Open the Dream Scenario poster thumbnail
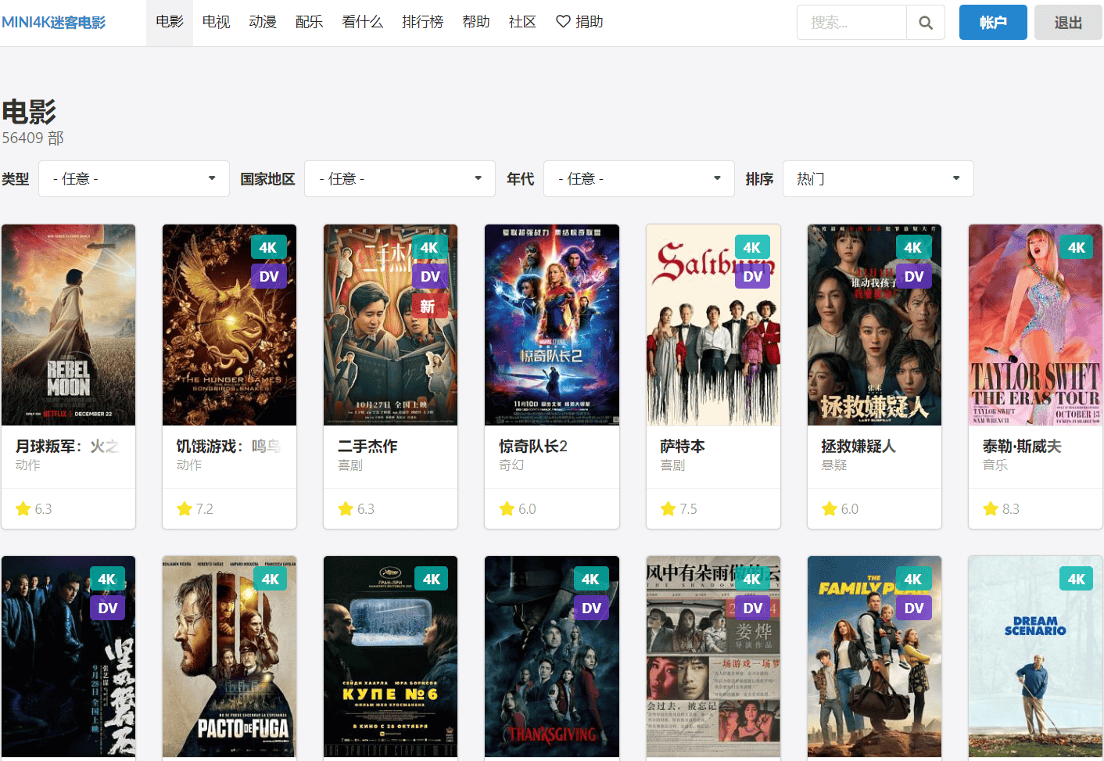The height and width of the screenshot is (761, 1104). click(x=1035, y=657)
